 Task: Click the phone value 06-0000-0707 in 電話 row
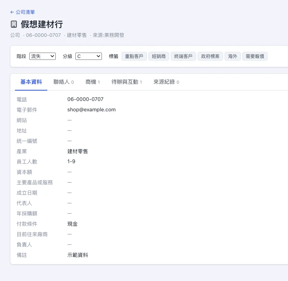click(x=85, y=99)
